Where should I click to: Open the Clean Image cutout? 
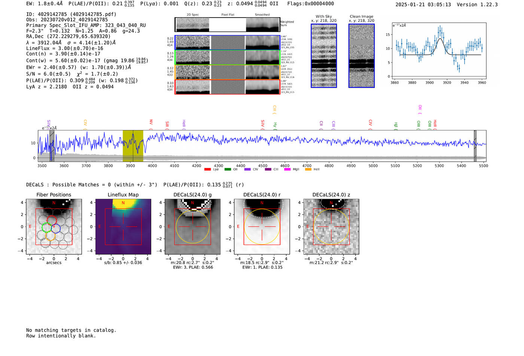tap(362, 56)
